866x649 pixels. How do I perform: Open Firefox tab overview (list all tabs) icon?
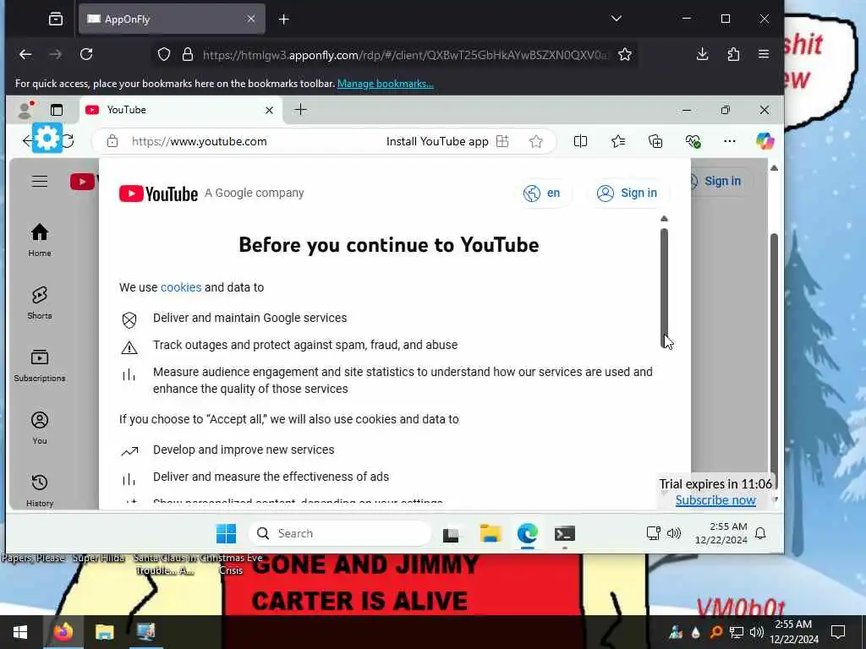click(x=55, y=19)
